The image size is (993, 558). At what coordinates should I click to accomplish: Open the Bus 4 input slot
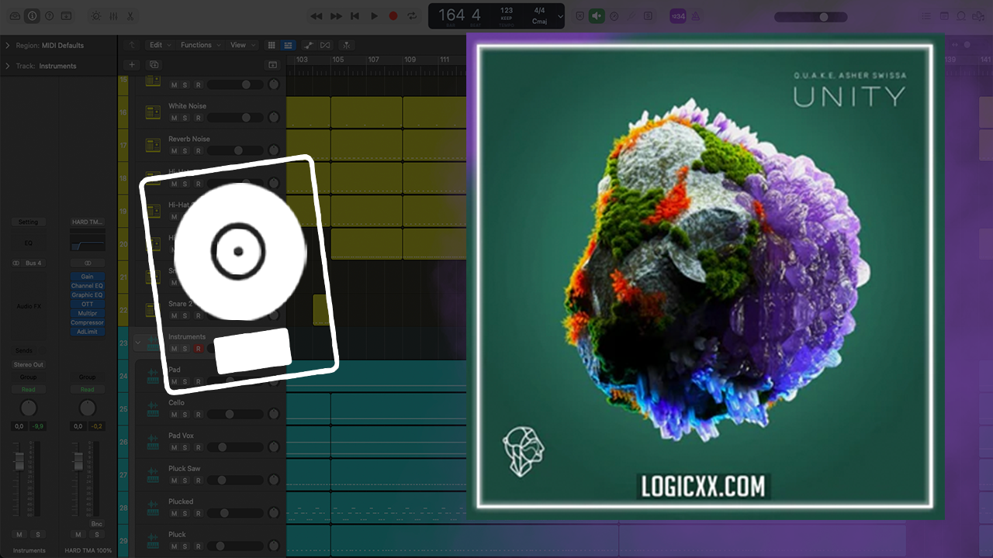coord(33,263)
